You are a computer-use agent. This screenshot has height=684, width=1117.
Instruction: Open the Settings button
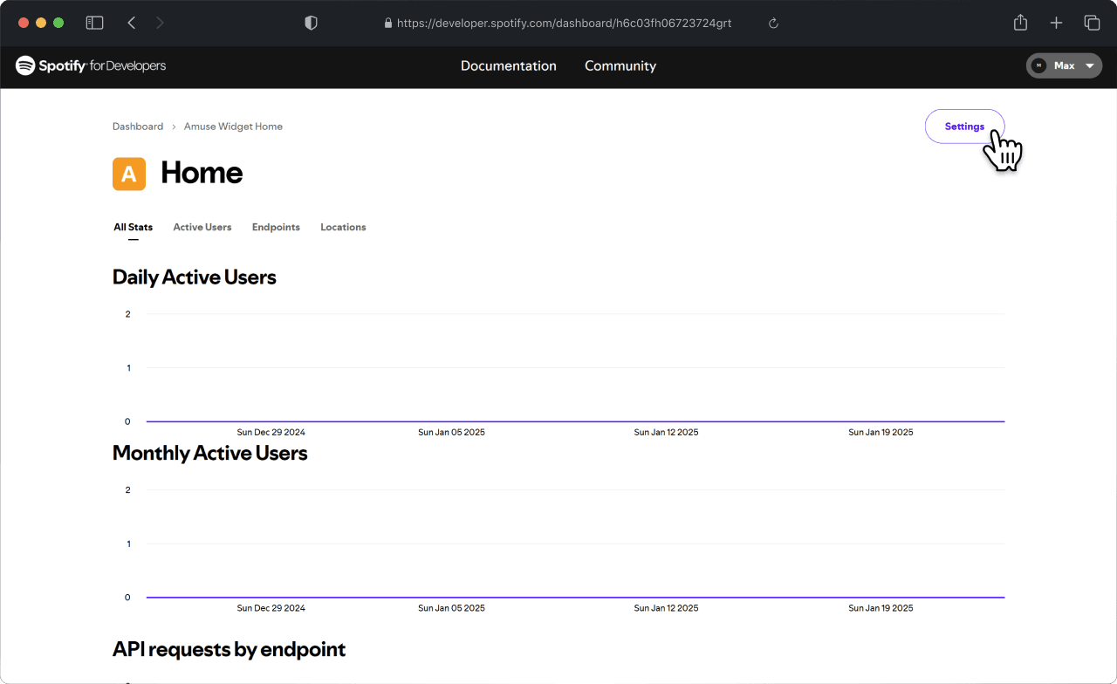pos(964,127)
